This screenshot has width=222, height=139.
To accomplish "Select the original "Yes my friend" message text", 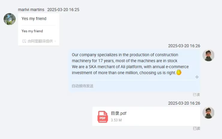I will coord(34,19).
